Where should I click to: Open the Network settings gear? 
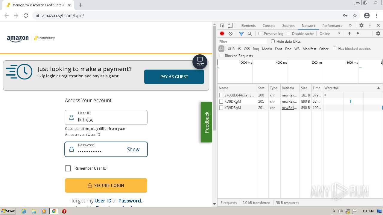click(378, 34)
